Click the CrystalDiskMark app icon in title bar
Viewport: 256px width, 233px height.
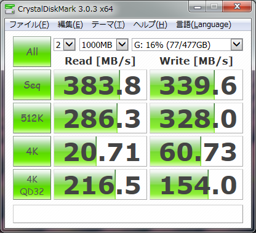[10, 9]
